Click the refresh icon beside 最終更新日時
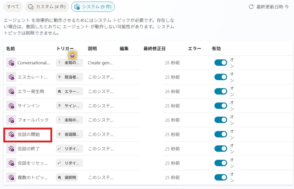294x189 pixels. click(x=251, y=7)
